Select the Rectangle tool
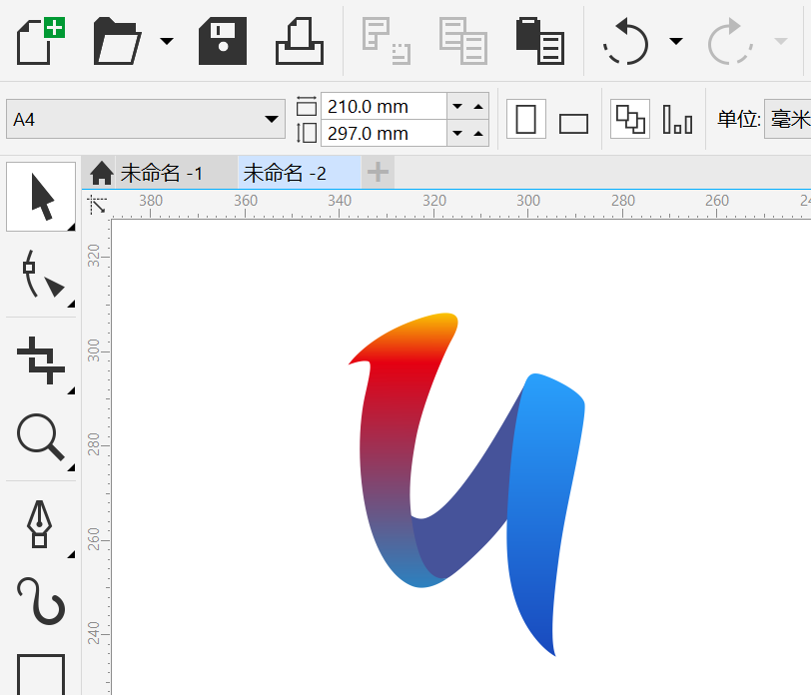Screen dimensions: 811x695 click(x=40, y=677)
